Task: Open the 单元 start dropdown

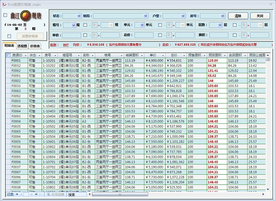Action: click(x=142, y=25)
